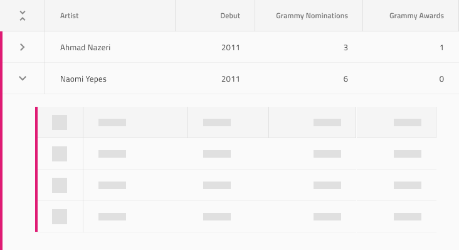Click the child grid header placeholder square
Viewport: 459px width, 250px height.
click(60, 122)
